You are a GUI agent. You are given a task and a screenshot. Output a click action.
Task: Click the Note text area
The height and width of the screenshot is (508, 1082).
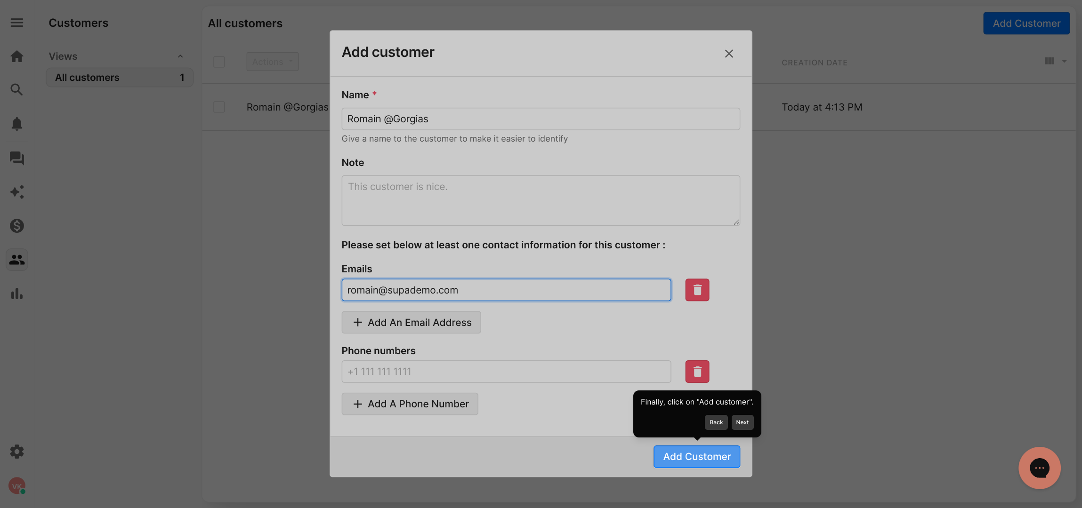[x=541, y=200]
